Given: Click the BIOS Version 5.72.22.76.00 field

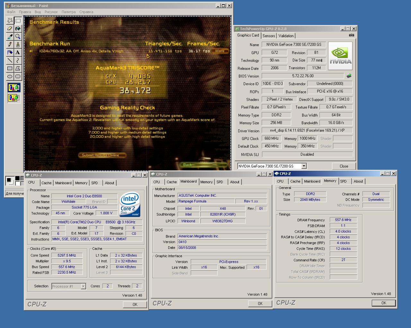Looking at the screenshot, I should 303,76.
